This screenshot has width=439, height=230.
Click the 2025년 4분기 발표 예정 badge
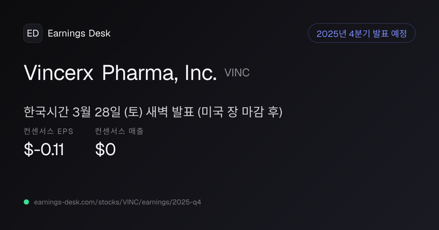tap(361, 33)
